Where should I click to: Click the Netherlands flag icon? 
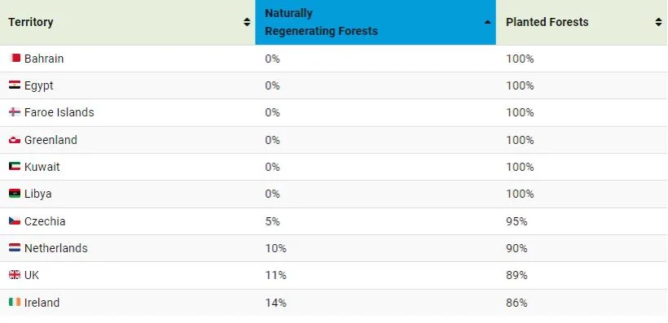click(15, 247)
